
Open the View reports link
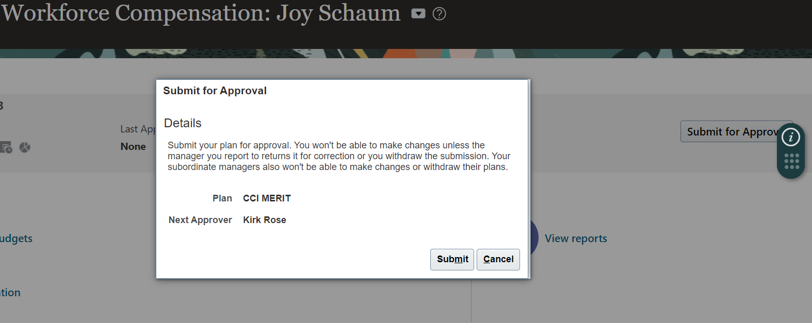point(576,239)
